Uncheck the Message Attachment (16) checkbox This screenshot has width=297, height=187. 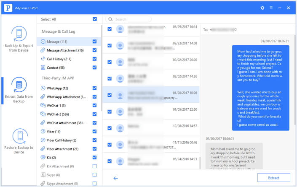click(94, 50)
